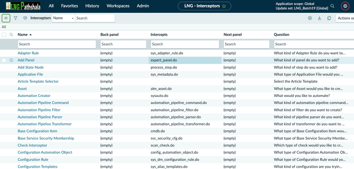The height and width of the screenshot is (169, 354).
Task: Click the Application scope: Global text
Action: point(295,4)
